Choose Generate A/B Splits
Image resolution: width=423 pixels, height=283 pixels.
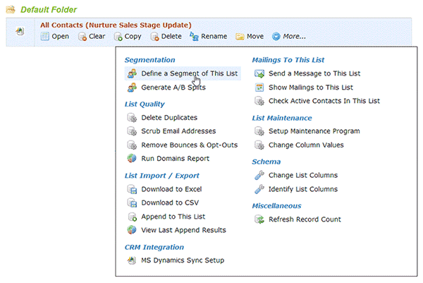point(166,88)
